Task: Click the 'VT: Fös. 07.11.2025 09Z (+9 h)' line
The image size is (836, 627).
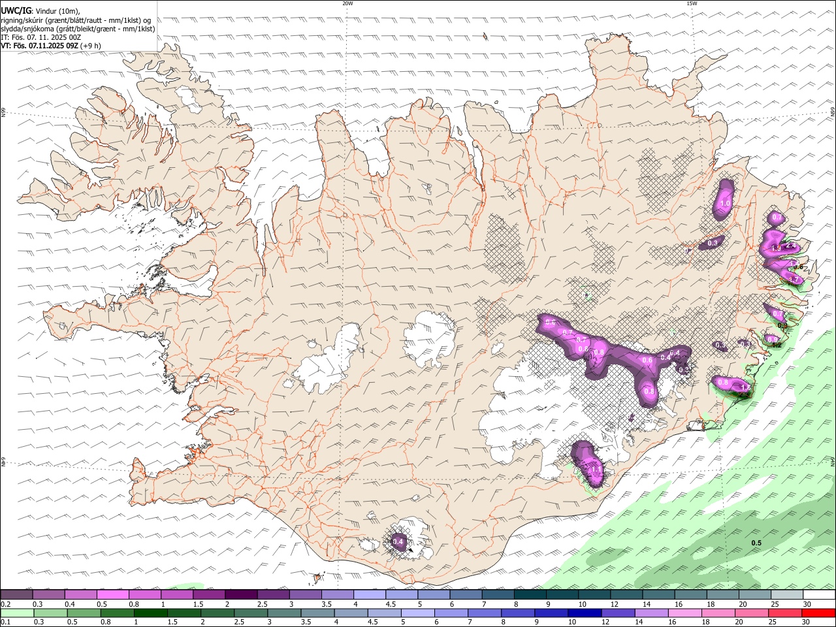Action: pos(51,46)
